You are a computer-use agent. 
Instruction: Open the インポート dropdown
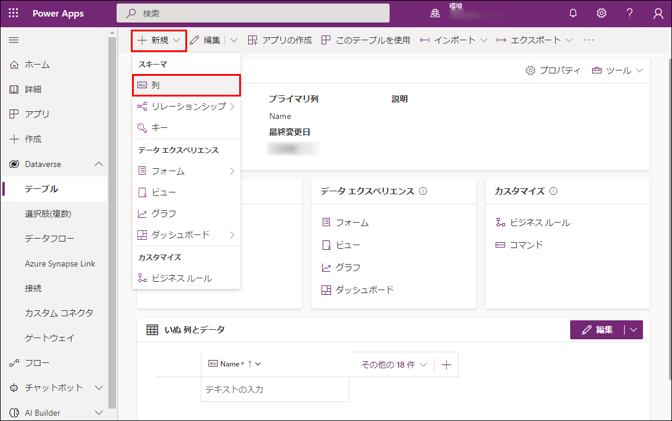[454, 40]
